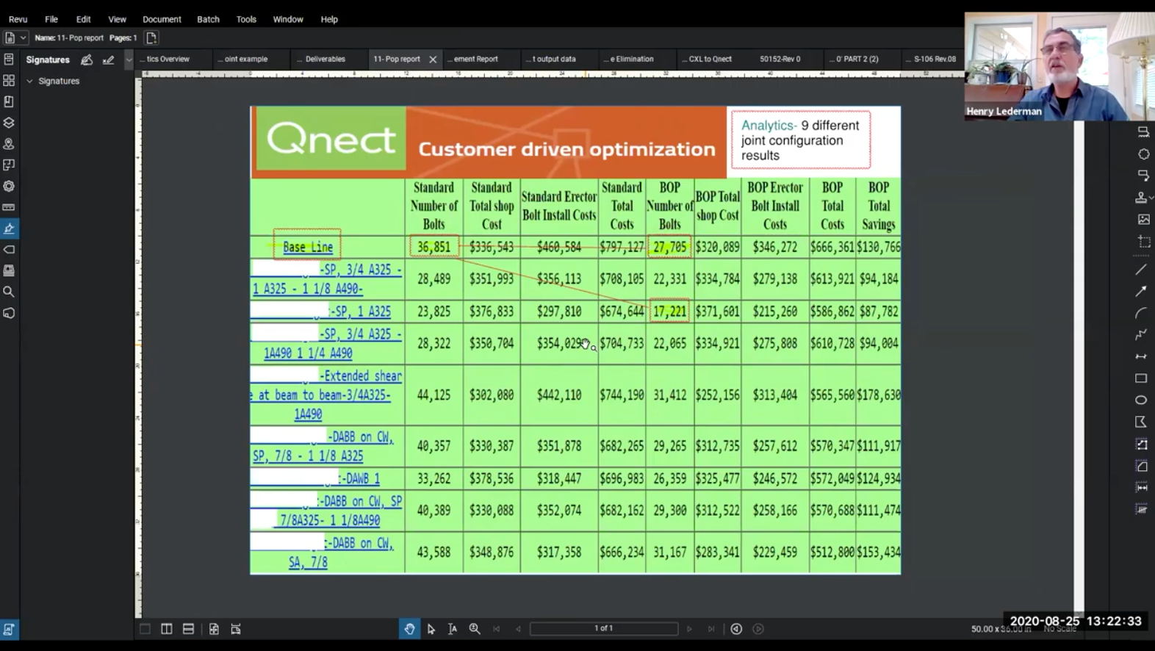This screenshot has height=651, width=1155.
Task: Select the Ellipse tool
Action: (1141, 400)
